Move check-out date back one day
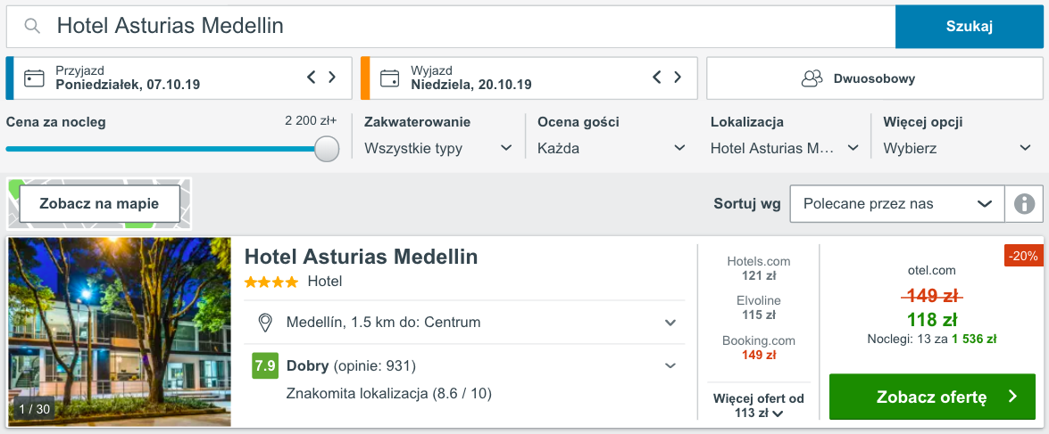Screen dimensions: 1049x434 tap(657, 78)
